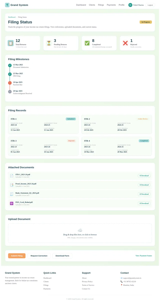Open Profile in the top navigation
Image resolution: width=160 pixels, height=304 pixels.
121,5
